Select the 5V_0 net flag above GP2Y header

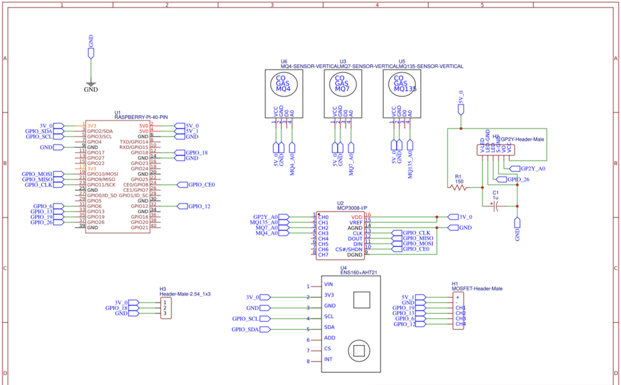point(461,109)
